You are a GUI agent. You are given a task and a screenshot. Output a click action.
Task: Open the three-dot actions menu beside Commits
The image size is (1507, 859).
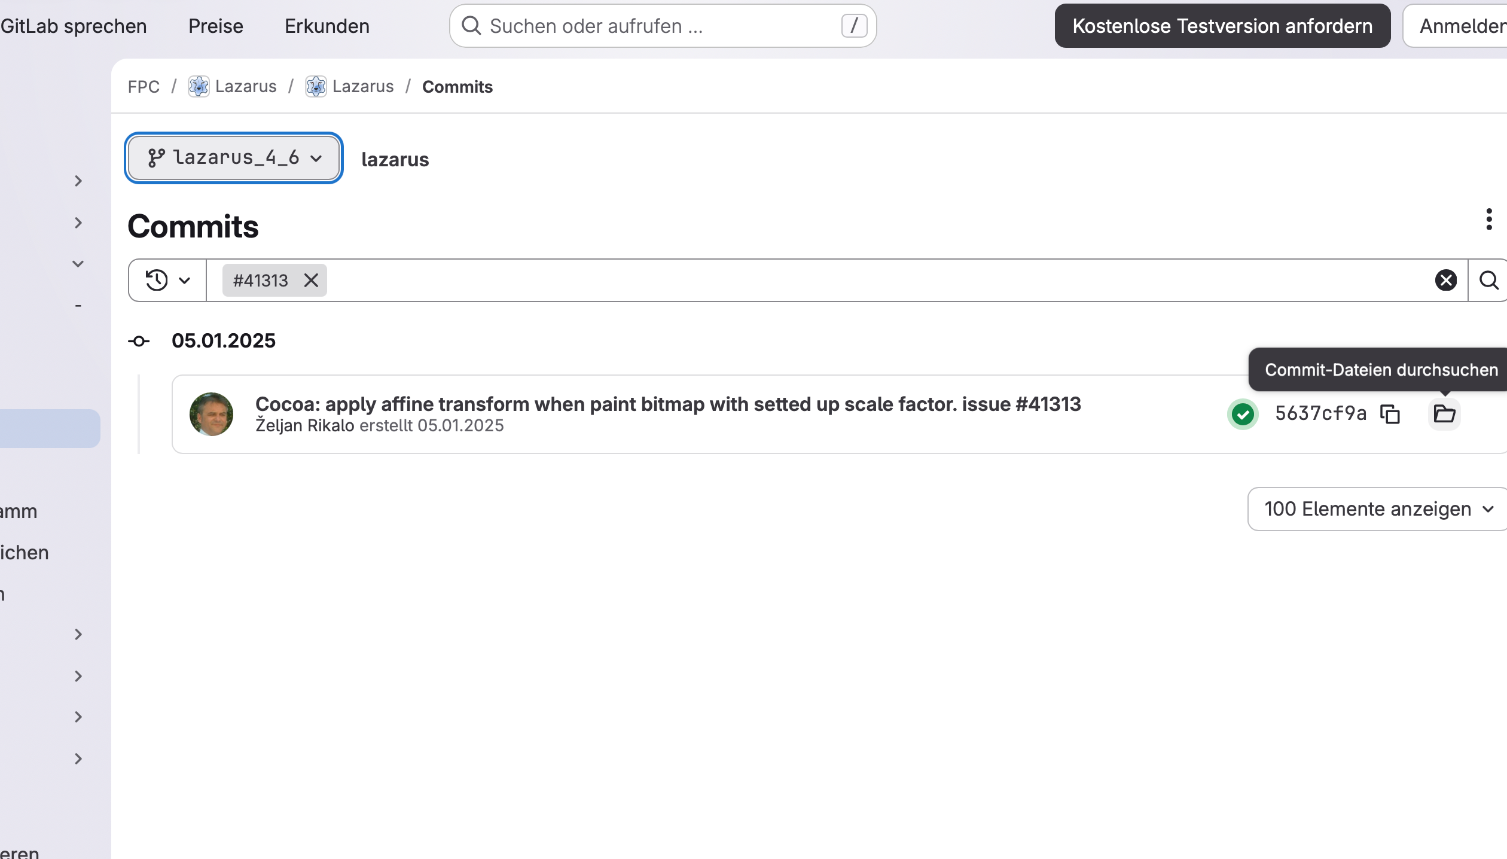point(1489,219)
